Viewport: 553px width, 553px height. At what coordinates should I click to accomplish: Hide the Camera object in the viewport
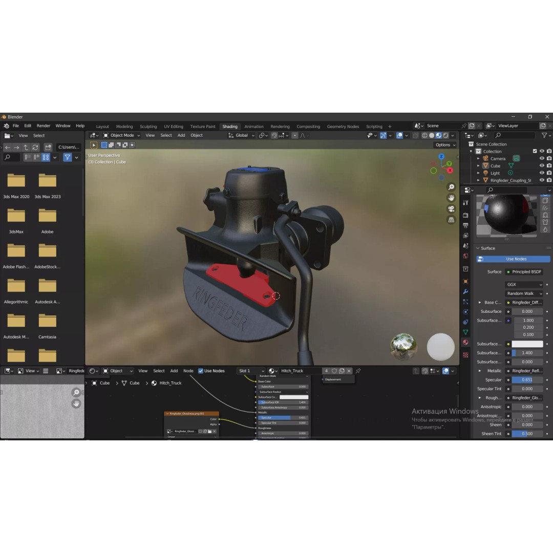point(542,159)
